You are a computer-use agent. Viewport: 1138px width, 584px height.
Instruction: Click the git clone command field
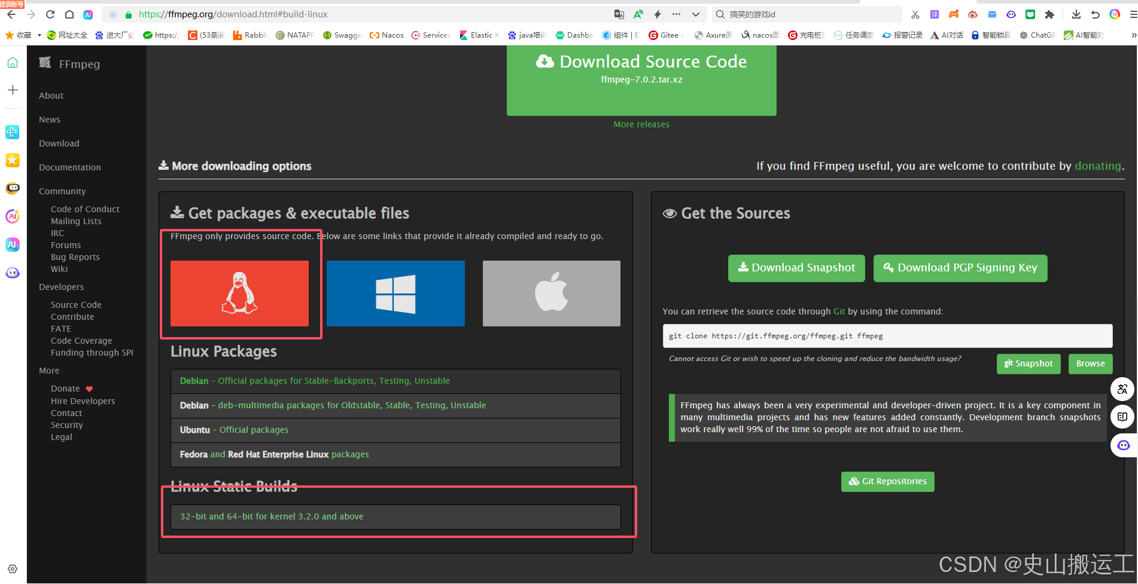tap(887, 336)
